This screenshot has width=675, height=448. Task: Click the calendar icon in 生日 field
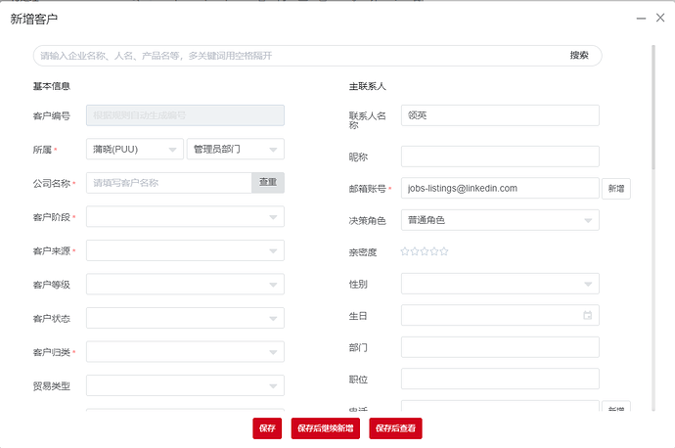587,316
